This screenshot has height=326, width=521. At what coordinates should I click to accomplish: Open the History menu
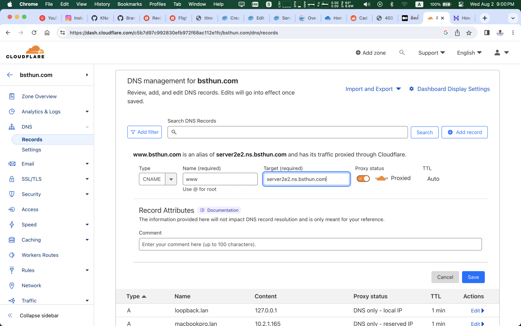coord(102,4)
